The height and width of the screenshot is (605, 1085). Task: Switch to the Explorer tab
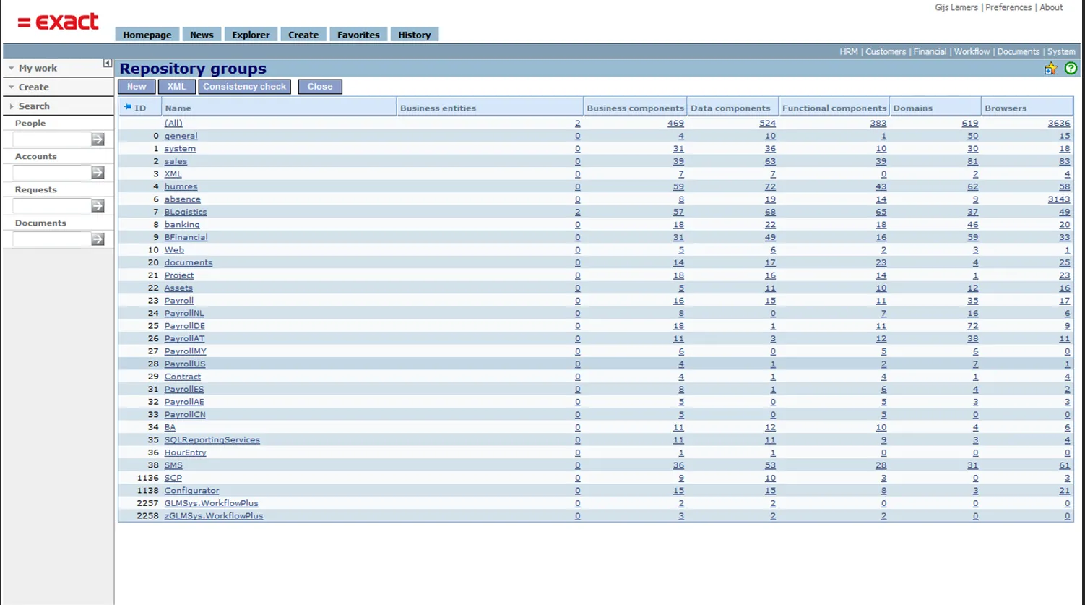251,35
